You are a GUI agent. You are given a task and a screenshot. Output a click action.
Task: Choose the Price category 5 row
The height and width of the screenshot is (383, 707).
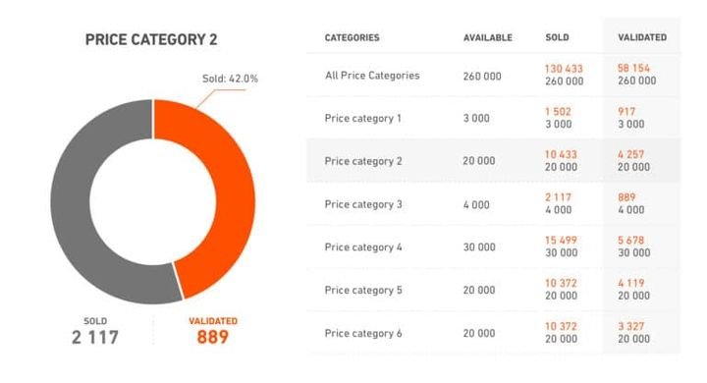pyautogui.click(x=493, y=290)
